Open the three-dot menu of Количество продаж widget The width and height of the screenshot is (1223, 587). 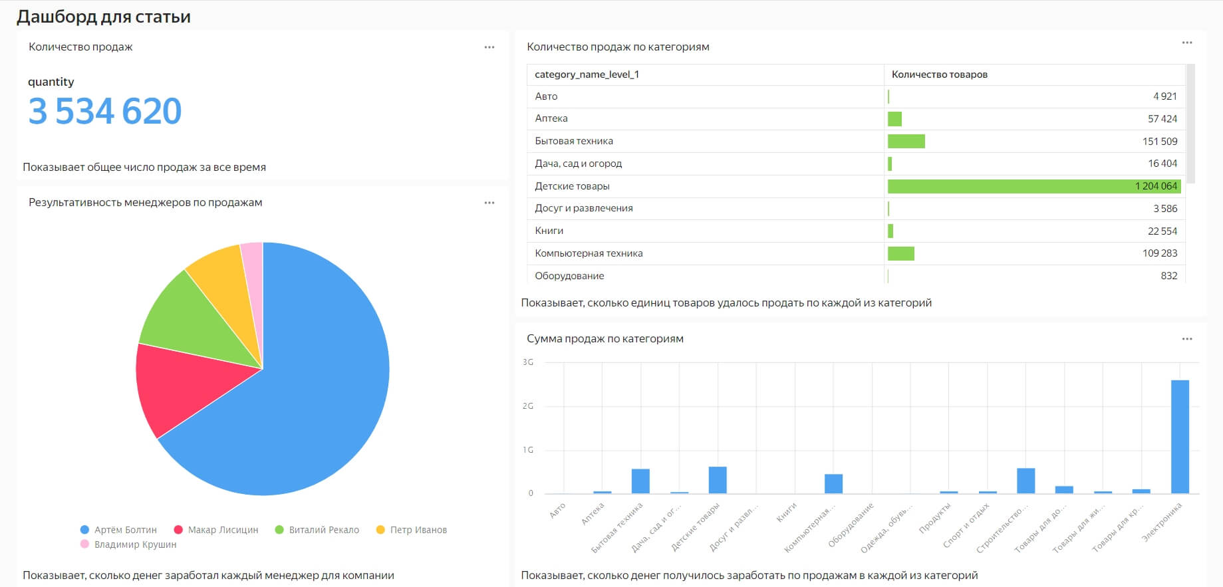tap(489, 47)
